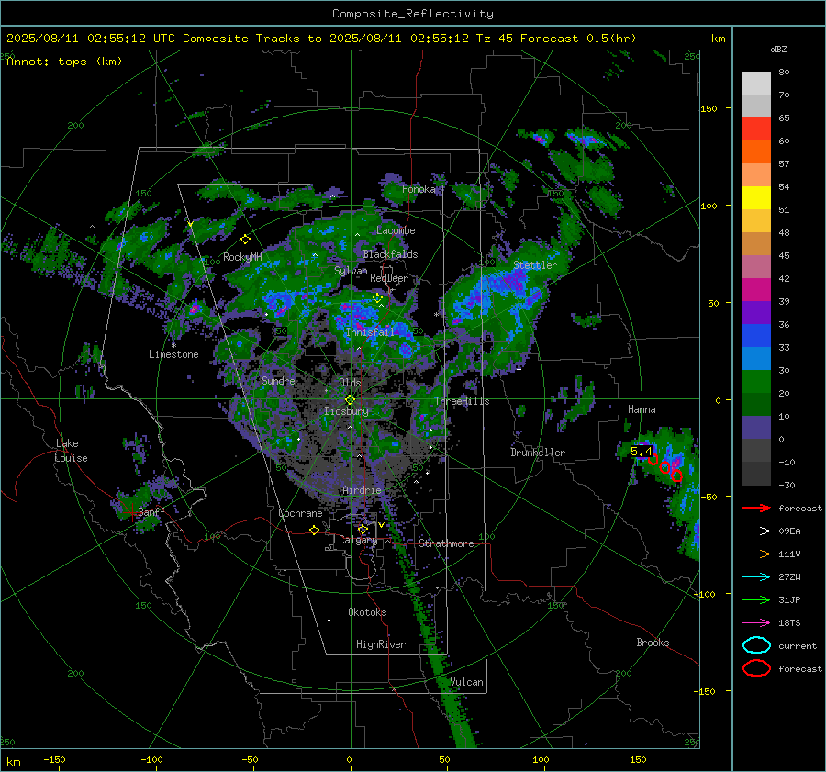Click the Sundre city label
The image size is (826, 772).
278,380
